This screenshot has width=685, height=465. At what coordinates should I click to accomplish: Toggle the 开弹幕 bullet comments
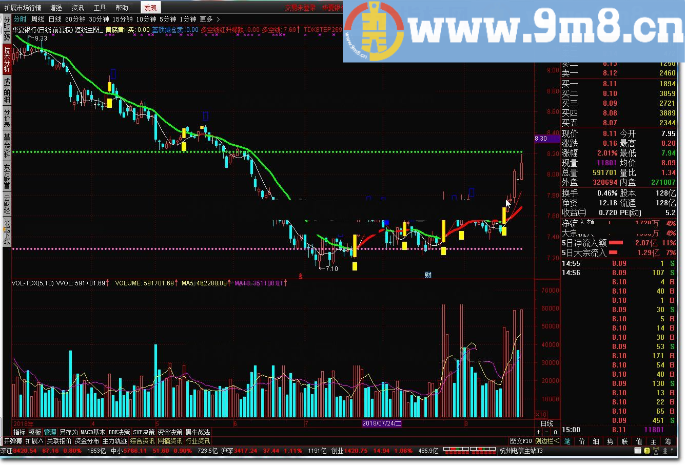click(13, 441)
